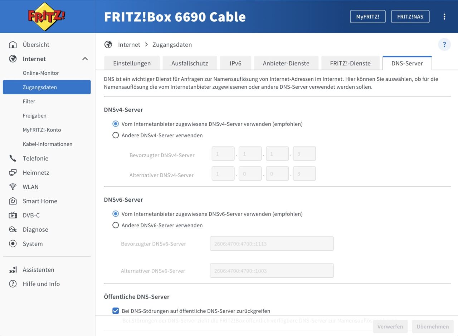Click the WLAN wifi icon
The width and height of the screenshot is (458, 336).
point(13,187)
